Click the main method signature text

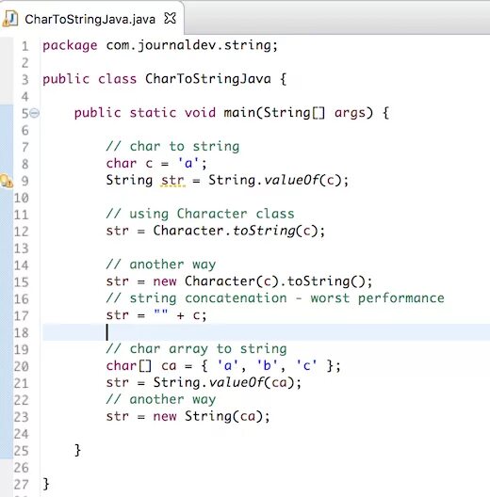coord(232,113)
